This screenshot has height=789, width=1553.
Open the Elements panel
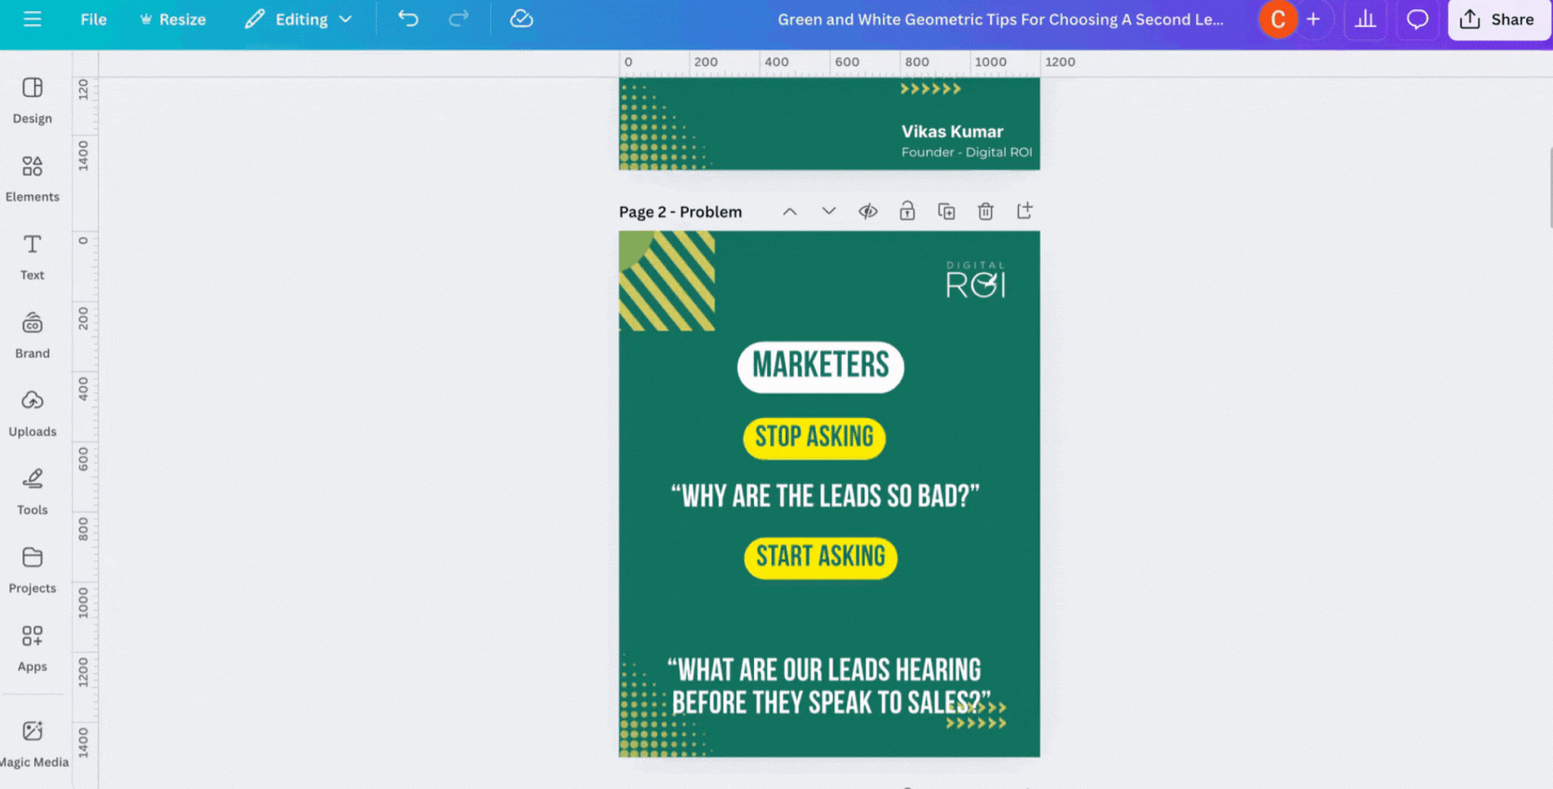click(x=33, y=179)
